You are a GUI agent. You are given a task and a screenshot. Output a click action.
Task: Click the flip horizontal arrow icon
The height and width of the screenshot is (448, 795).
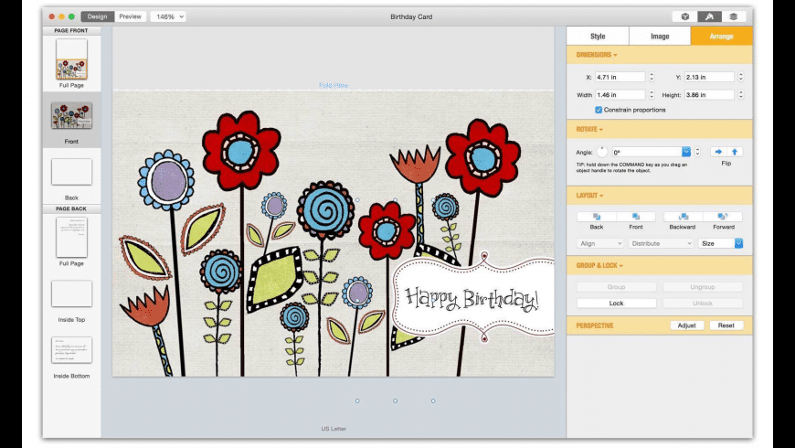point(718,152)
